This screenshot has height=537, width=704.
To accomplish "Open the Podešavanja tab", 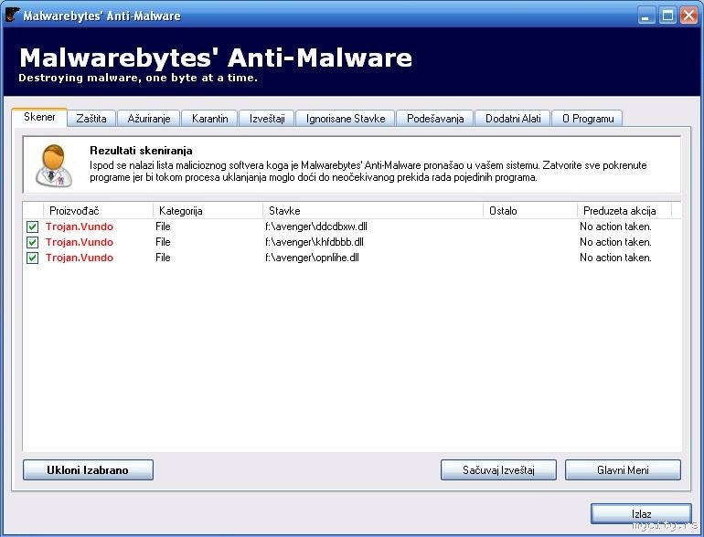I will (x=435, y=119).
